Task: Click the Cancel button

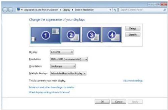Action: tap(119, 102)
